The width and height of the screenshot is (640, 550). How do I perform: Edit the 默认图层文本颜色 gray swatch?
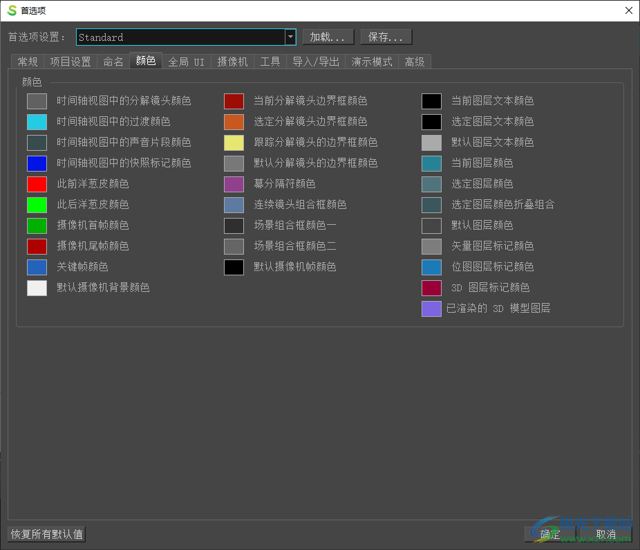click(431, 143)
